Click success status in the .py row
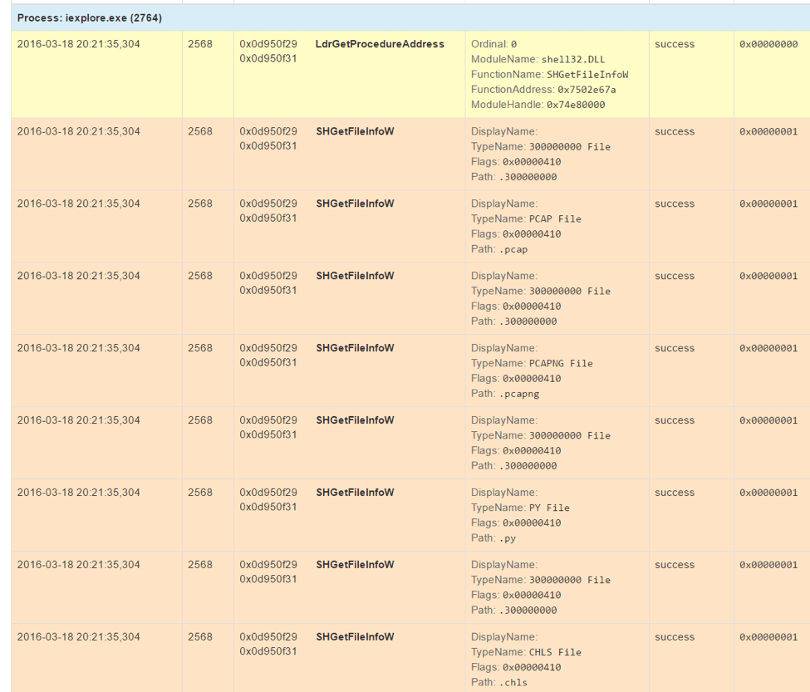Image resolution: width=810 pixels, height=692 pixels. (x=675, y=492)
